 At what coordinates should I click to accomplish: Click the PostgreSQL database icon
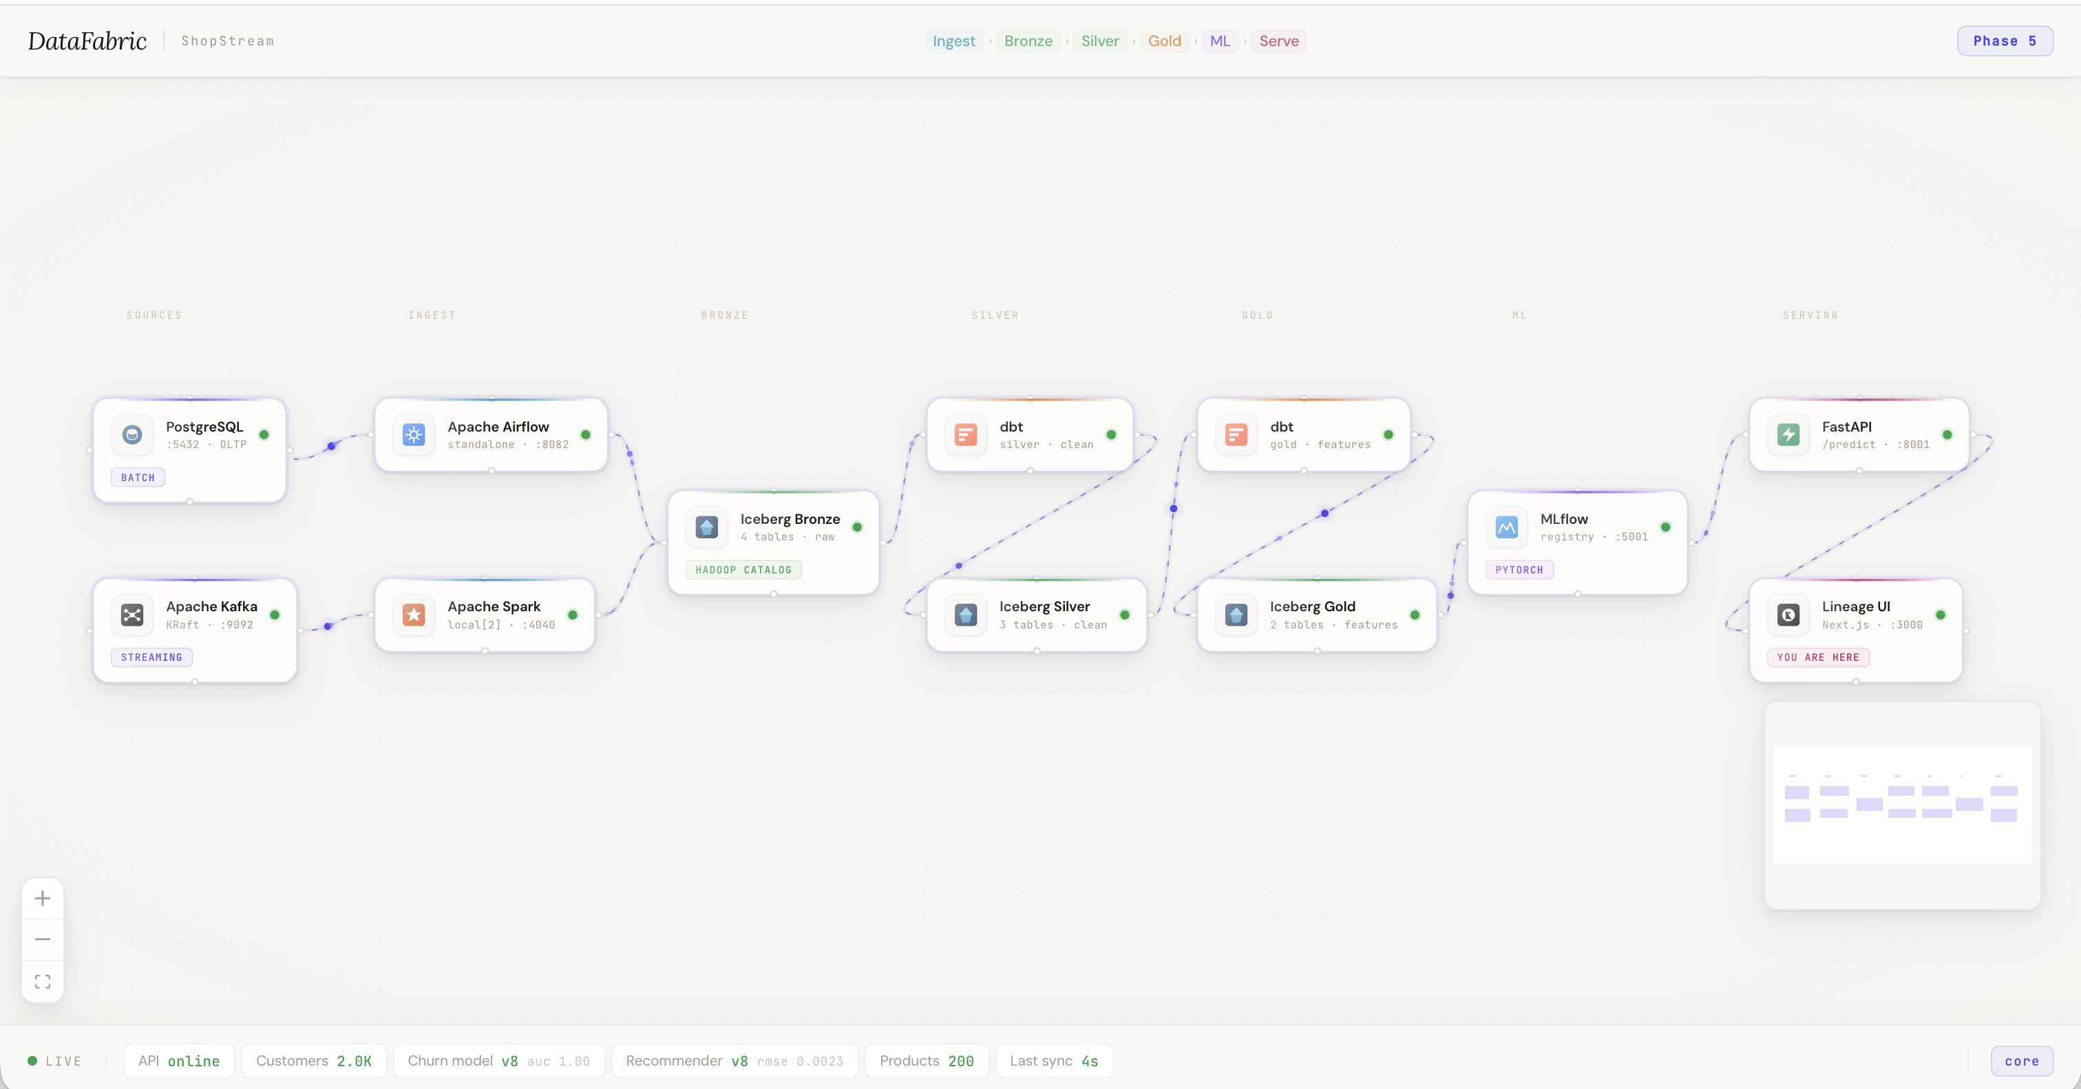[131, 434]
